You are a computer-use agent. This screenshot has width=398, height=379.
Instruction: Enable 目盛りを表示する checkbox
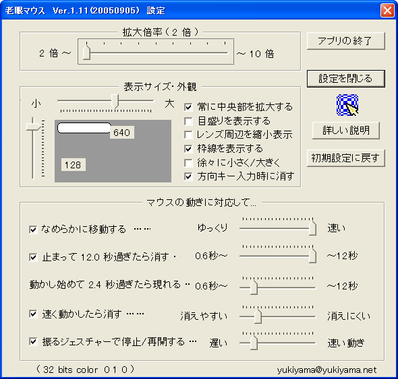pos(188,121)
